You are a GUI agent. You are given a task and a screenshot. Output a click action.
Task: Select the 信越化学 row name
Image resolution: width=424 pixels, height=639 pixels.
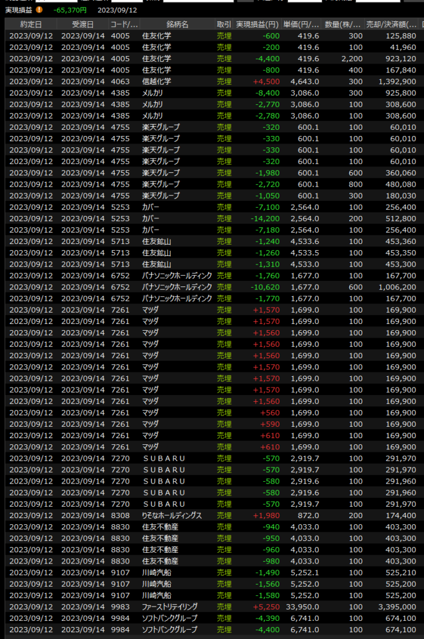pyautogui.click(x=157, y=81)
